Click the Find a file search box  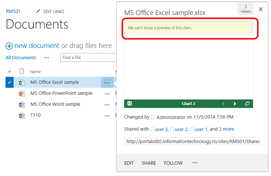pos(89,57)
